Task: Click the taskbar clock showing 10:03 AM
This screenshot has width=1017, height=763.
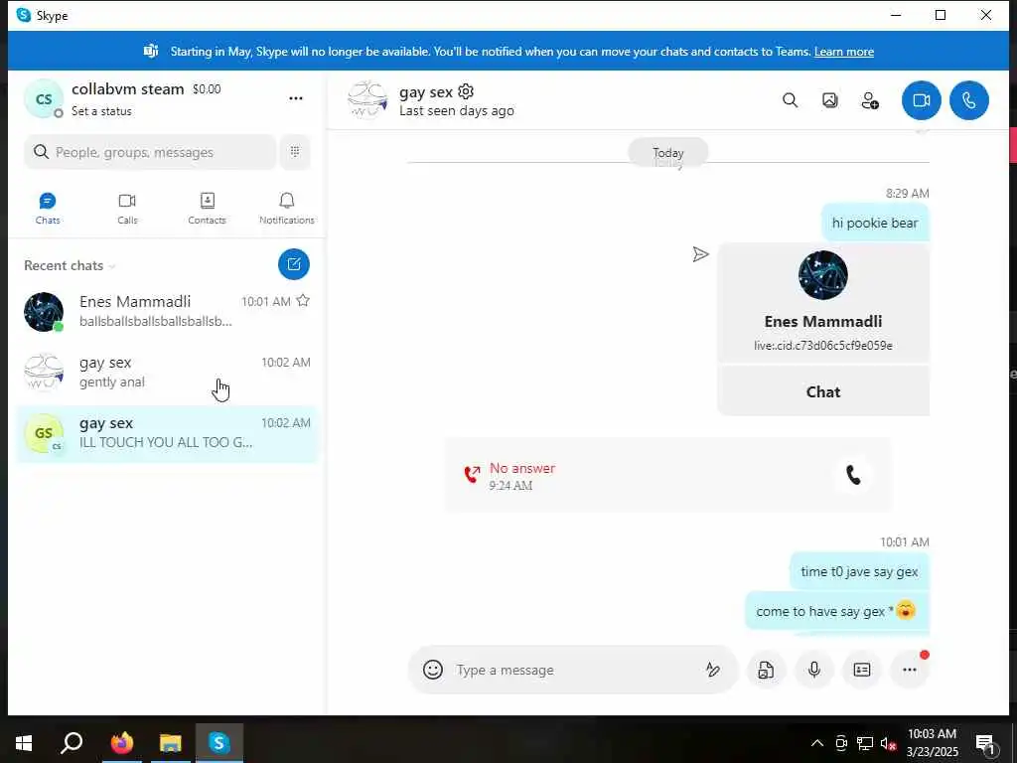Action: click(x=932, y=743)
